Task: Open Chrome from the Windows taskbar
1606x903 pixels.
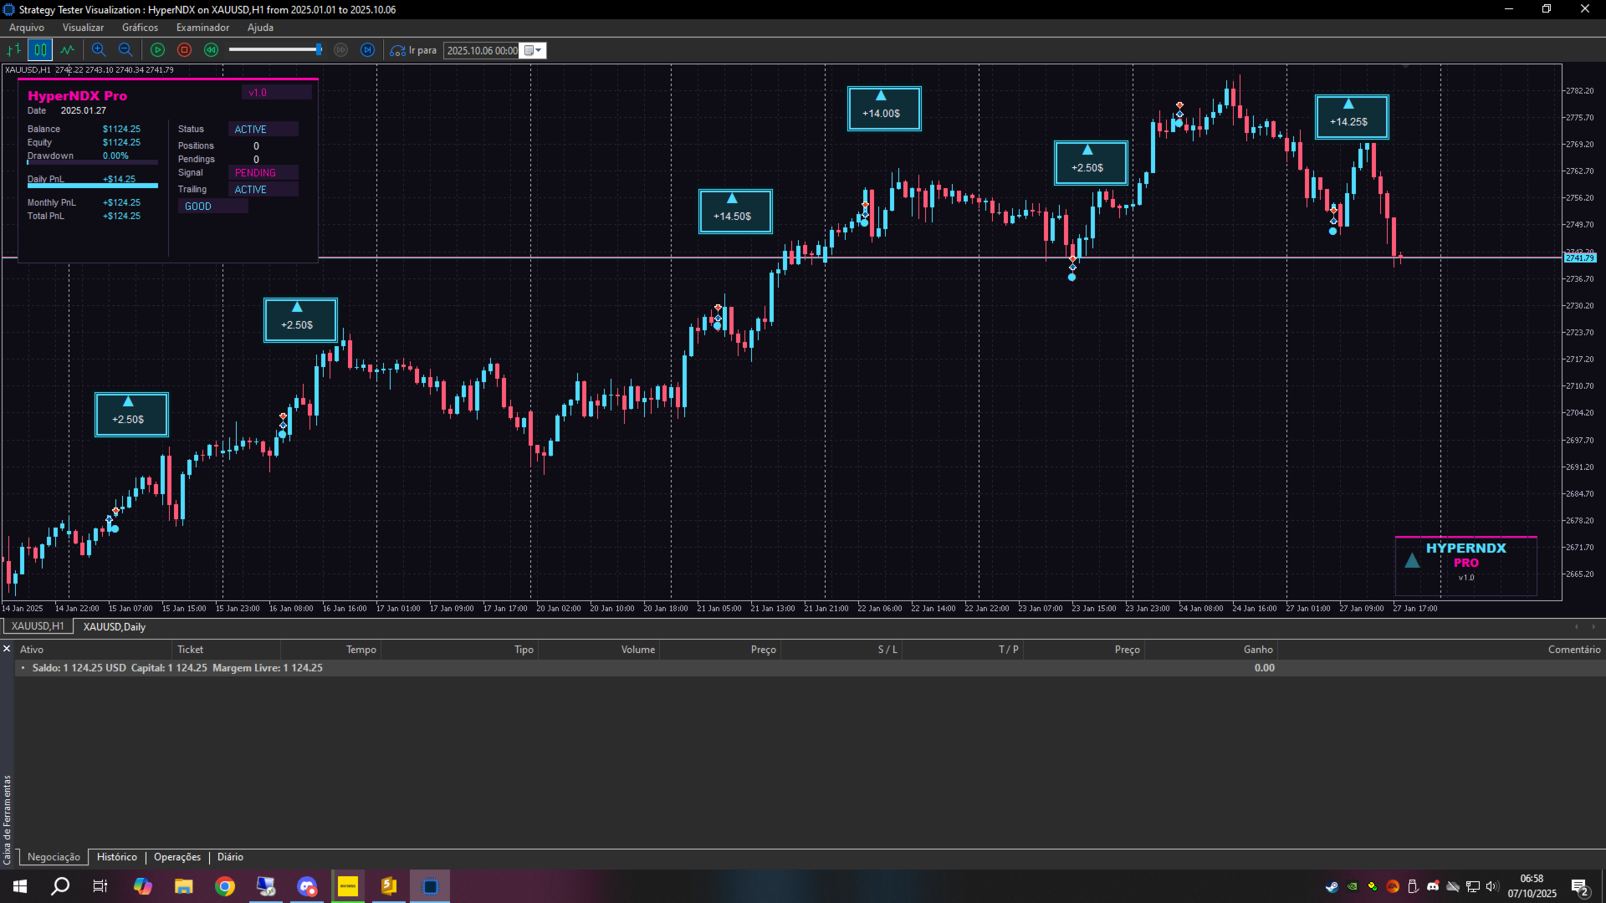Action: pyautogui.click(x=225, y=886)
